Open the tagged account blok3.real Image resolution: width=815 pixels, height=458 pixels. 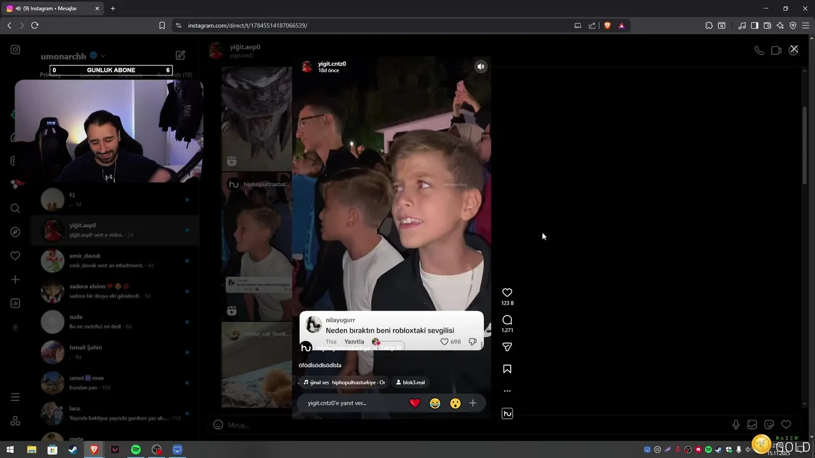pyautogui.click(x=411, y=382)
